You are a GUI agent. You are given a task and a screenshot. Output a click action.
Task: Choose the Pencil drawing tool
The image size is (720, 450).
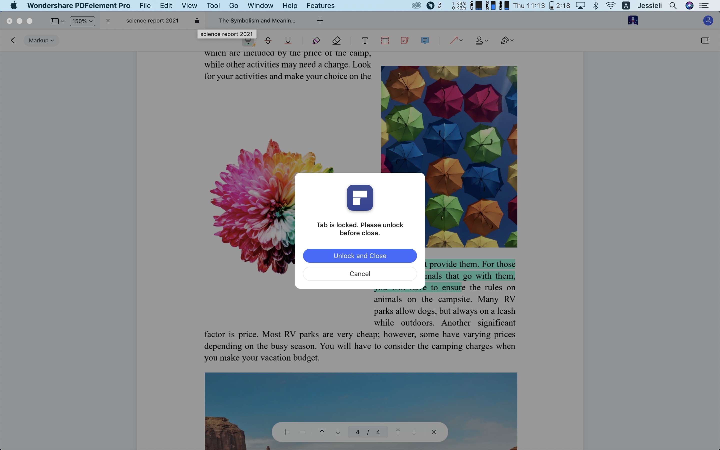(x=316, y=40)
